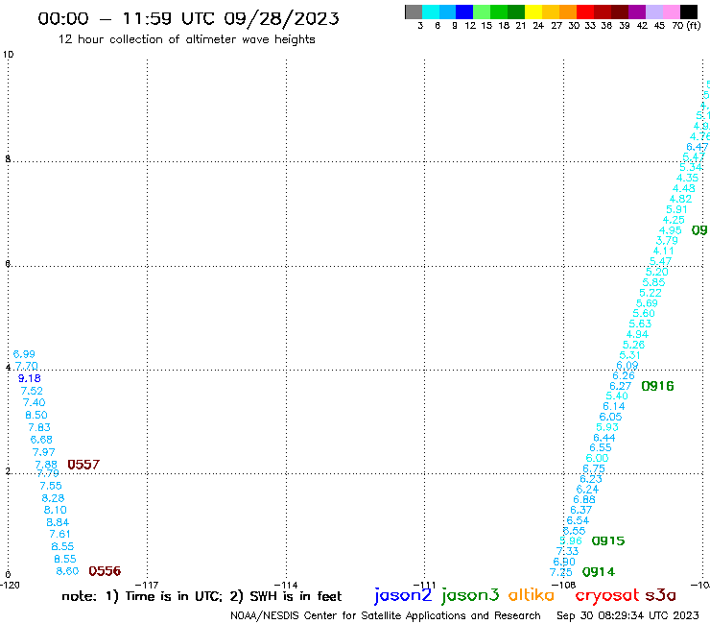Pick the bright red legend swatch

point(585,12)
